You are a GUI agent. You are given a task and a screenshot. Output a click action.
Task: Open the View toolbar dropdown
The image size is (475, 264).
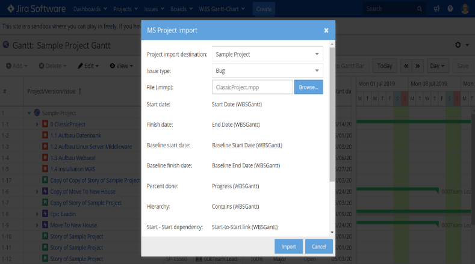(x=121, y=66)
